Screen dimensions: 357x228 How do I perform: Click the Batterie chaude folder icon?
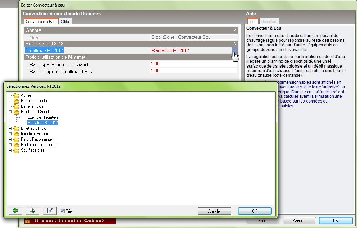[16, 101]
